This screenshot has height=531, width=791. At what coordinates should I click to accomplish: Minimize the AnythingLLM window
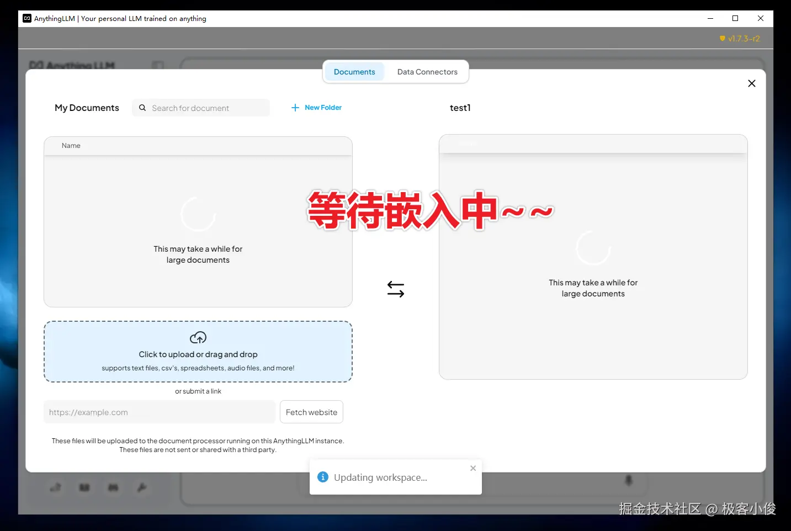[x=710, y=18]
